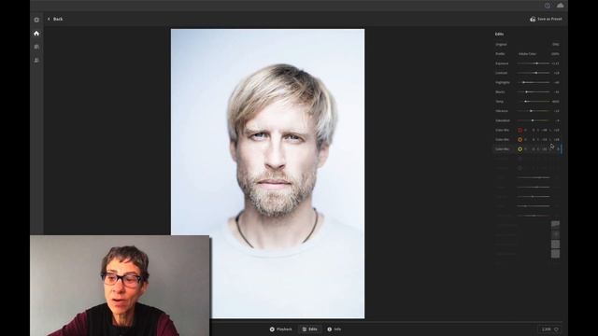Click the Exposure slider
This screenshot has width=598, height=336.
click(534, 63)
